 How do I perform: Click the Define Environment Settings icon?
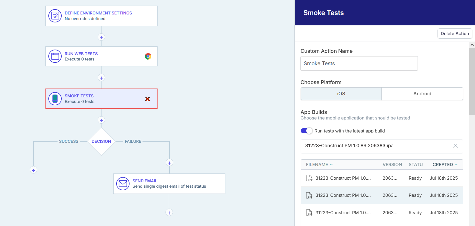tap(55, 16)
